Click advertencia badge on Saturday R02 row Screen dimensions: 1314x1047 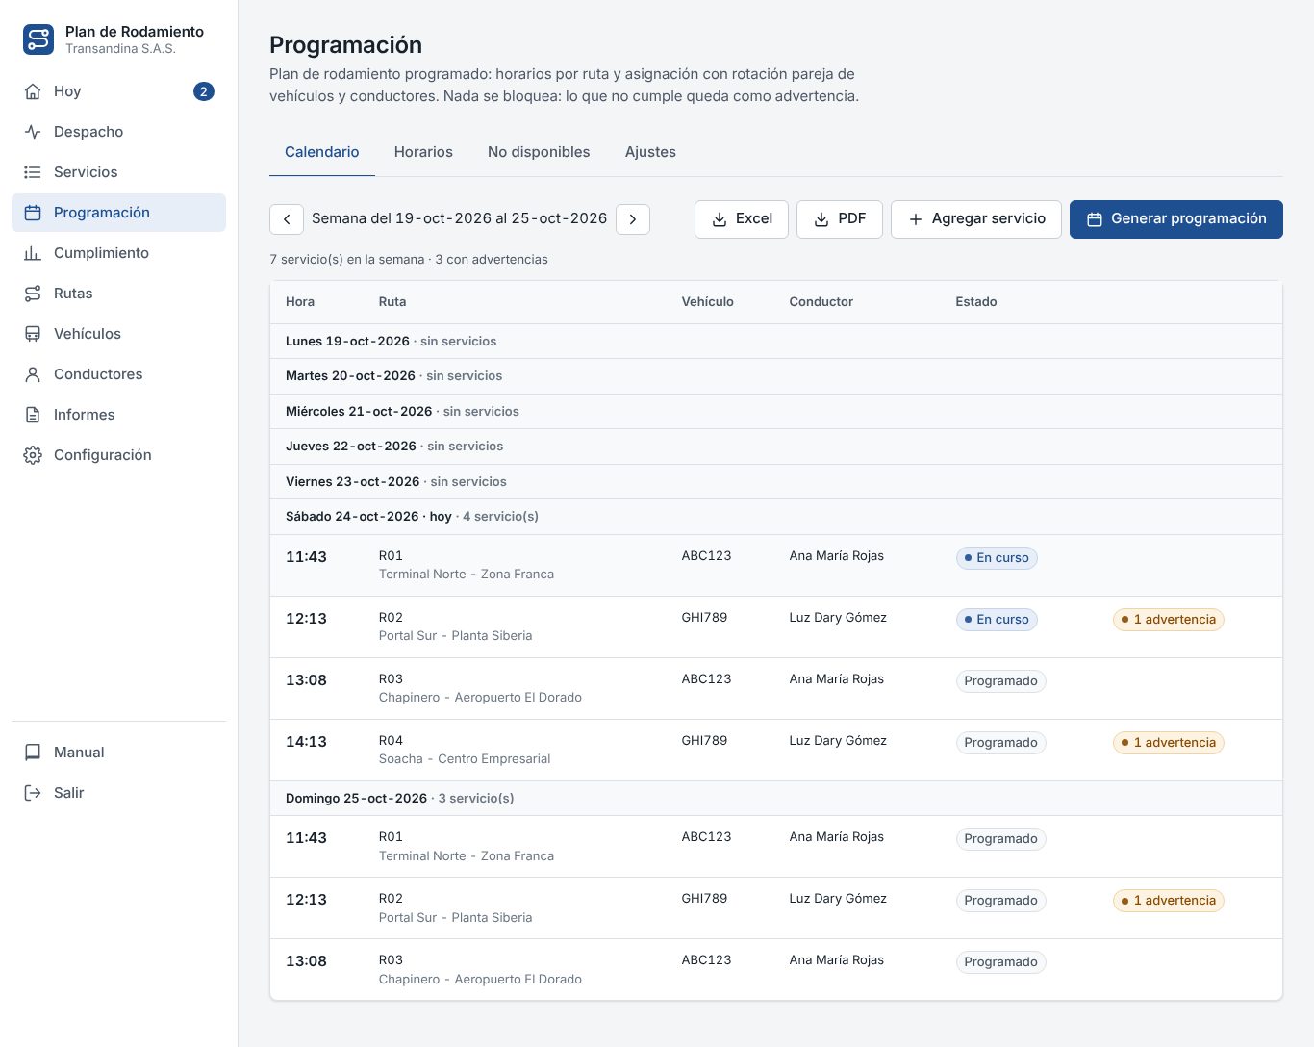(1169, 620)
